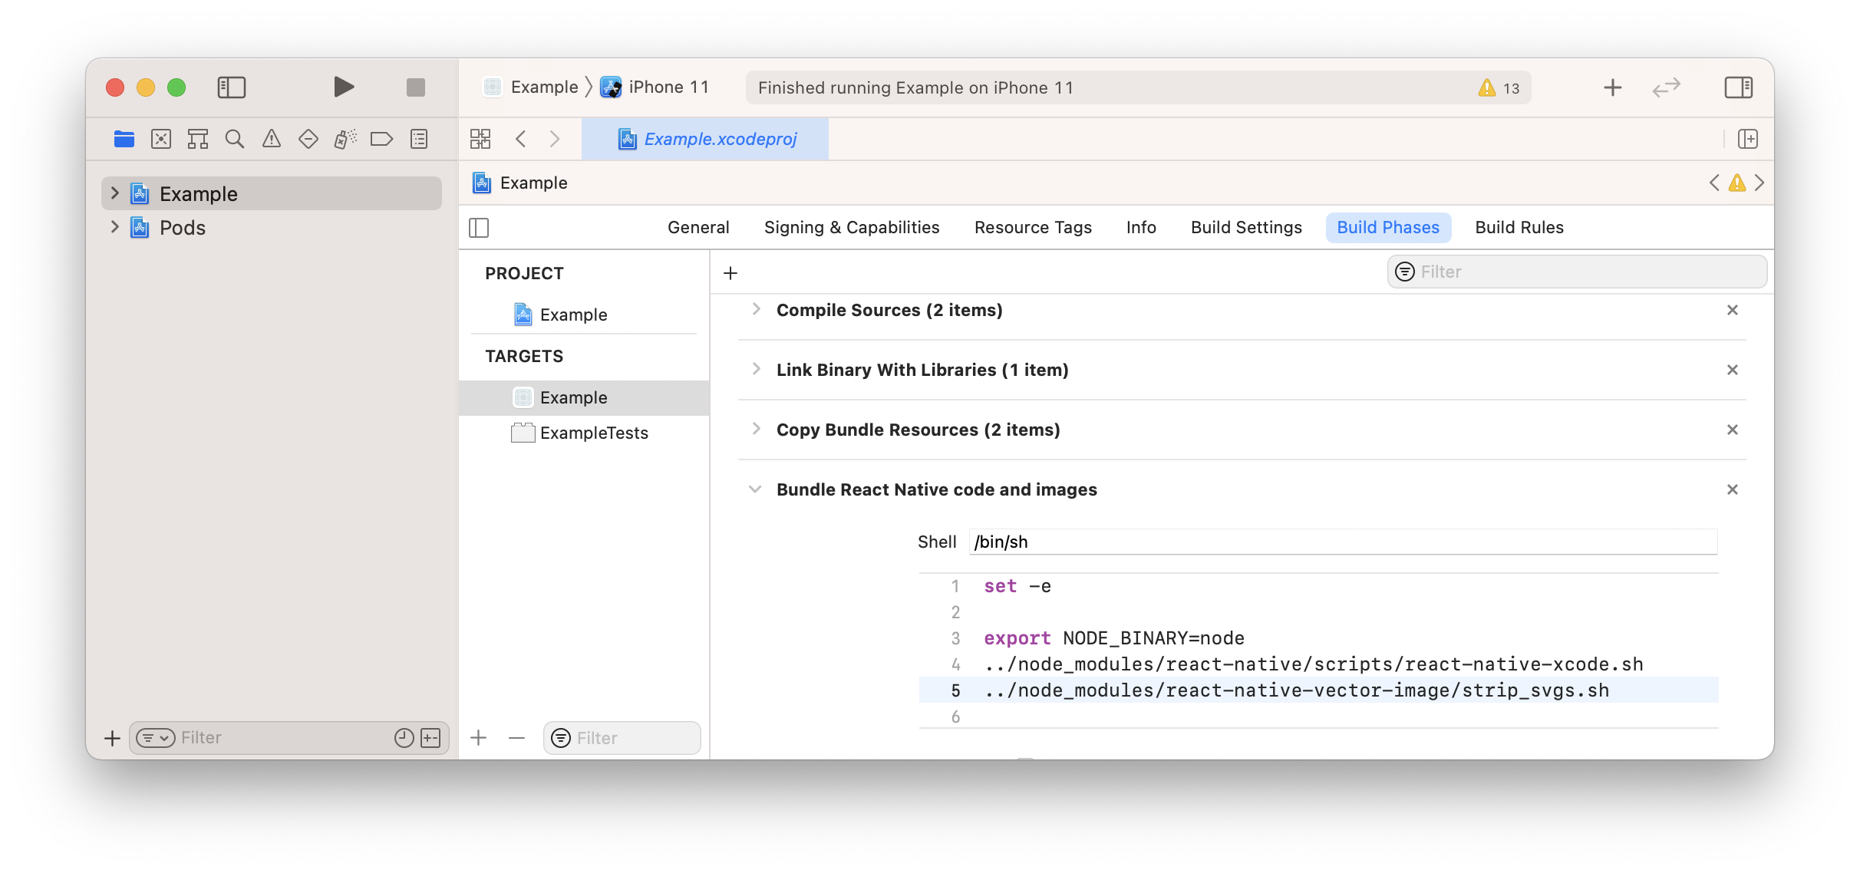Click the Run (play) button
Viewport: 1860px width, 873px height.
344,87
